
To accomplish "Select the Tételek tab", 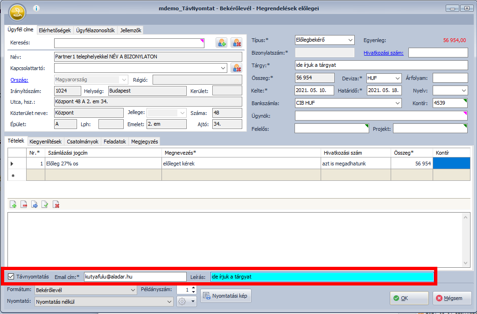I will (x=16, y=141).
